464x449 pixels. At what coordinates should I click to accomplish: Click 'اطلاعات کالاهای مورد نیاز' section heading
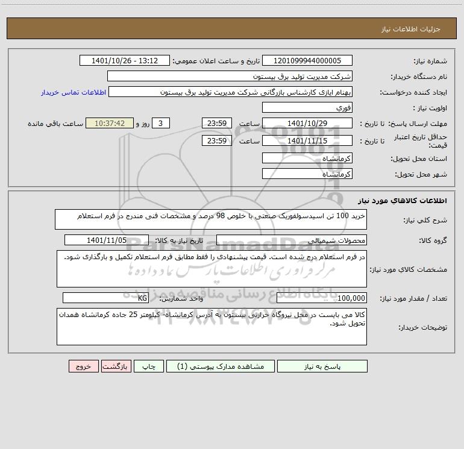[402, 201]
